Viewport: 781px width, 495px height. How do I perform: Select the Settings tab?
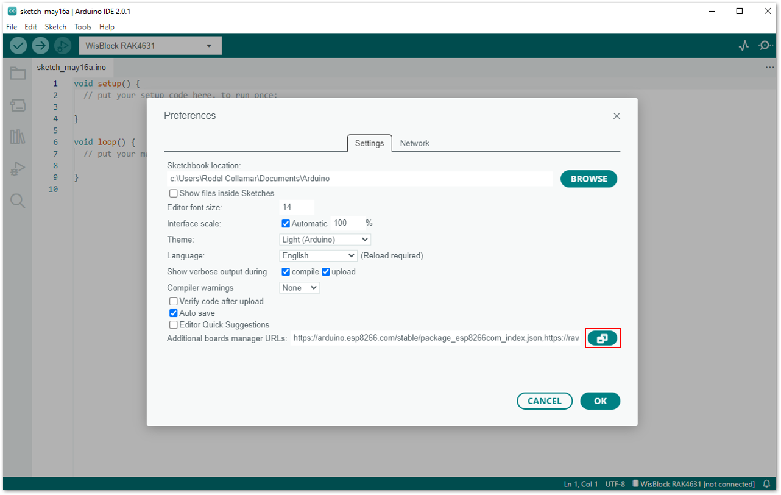(x=370, y=143)
